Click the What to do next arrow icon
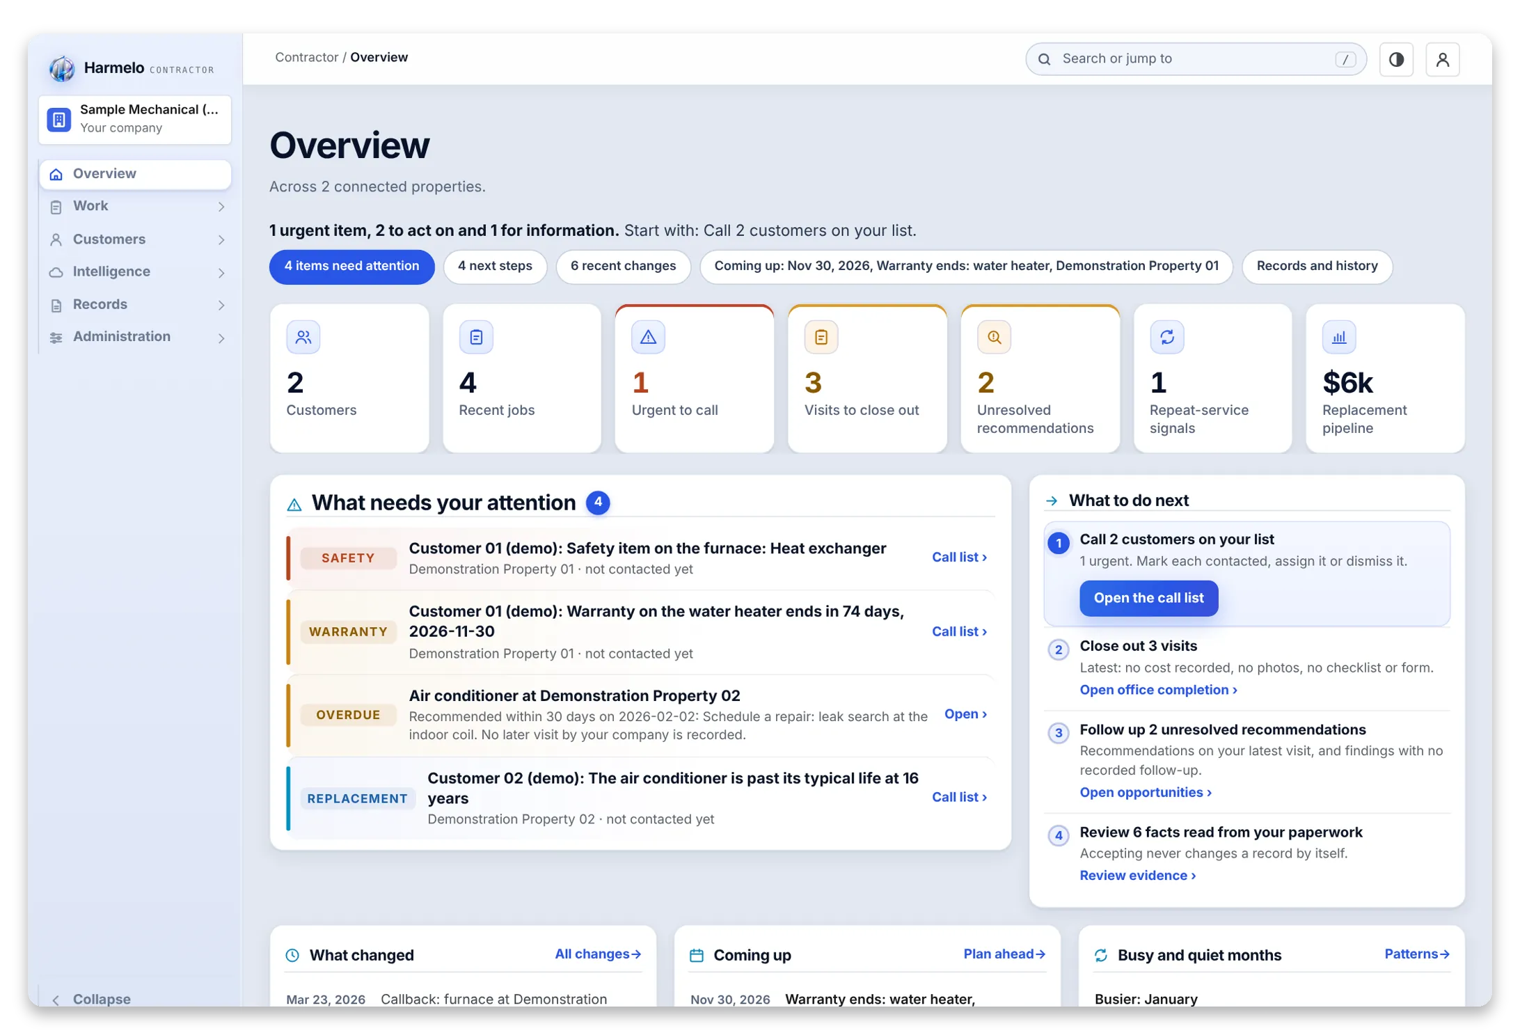The image size is (1520, 1033). point(1052,500)
